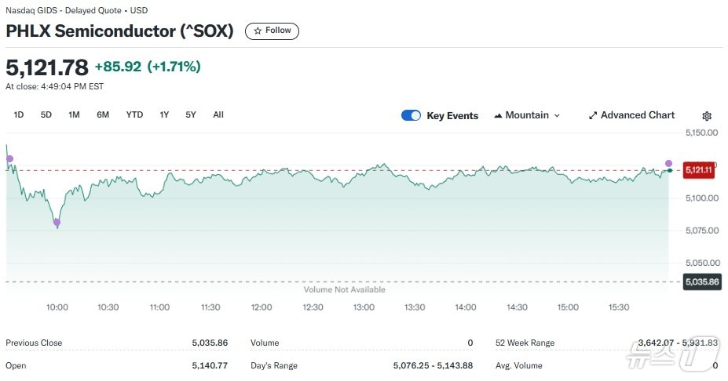728x381 pixels.
Task: Show the 5Y time range
Action: tap(191, 114)
